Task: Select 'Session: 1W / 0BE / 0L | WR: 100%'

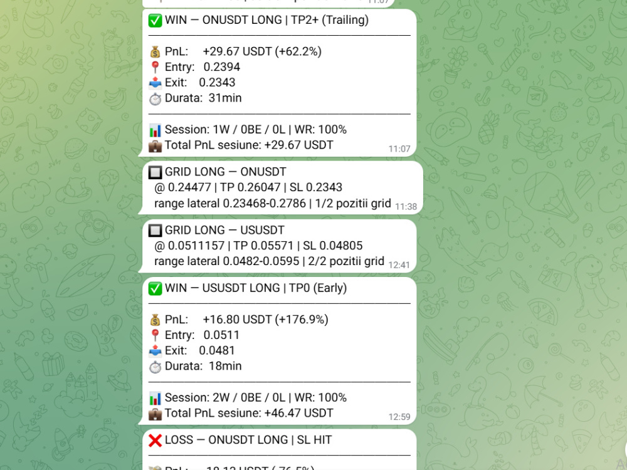Action: pos(256,130)
